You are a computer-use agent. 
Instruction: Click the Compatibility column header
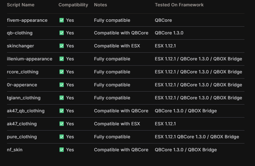tap(74, 5)
